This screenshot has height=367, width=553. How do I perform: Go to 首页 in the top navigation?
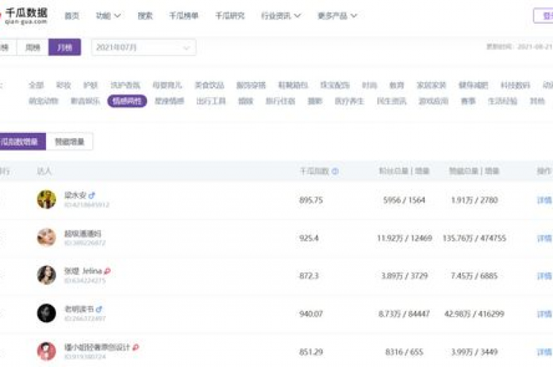coord(72,16)
